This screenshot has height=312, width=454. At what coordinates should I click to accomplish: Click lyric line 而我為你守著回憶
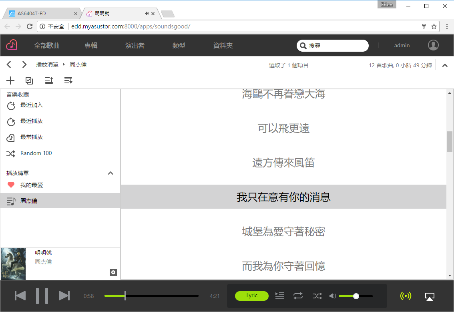(x=283, y=266)
